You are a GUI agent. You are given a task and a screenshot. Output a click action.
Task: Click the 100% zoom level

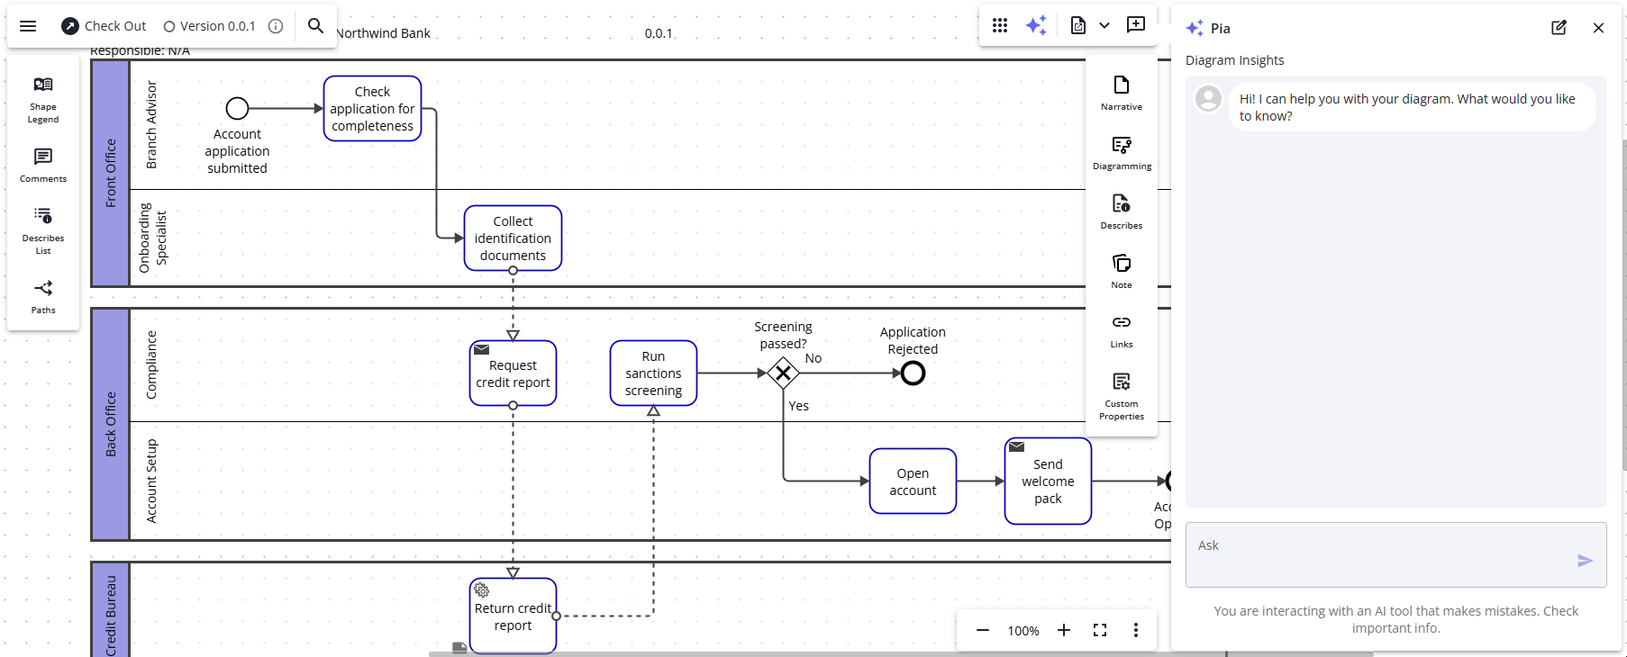pyautogui.click(x=1023, y=631)
